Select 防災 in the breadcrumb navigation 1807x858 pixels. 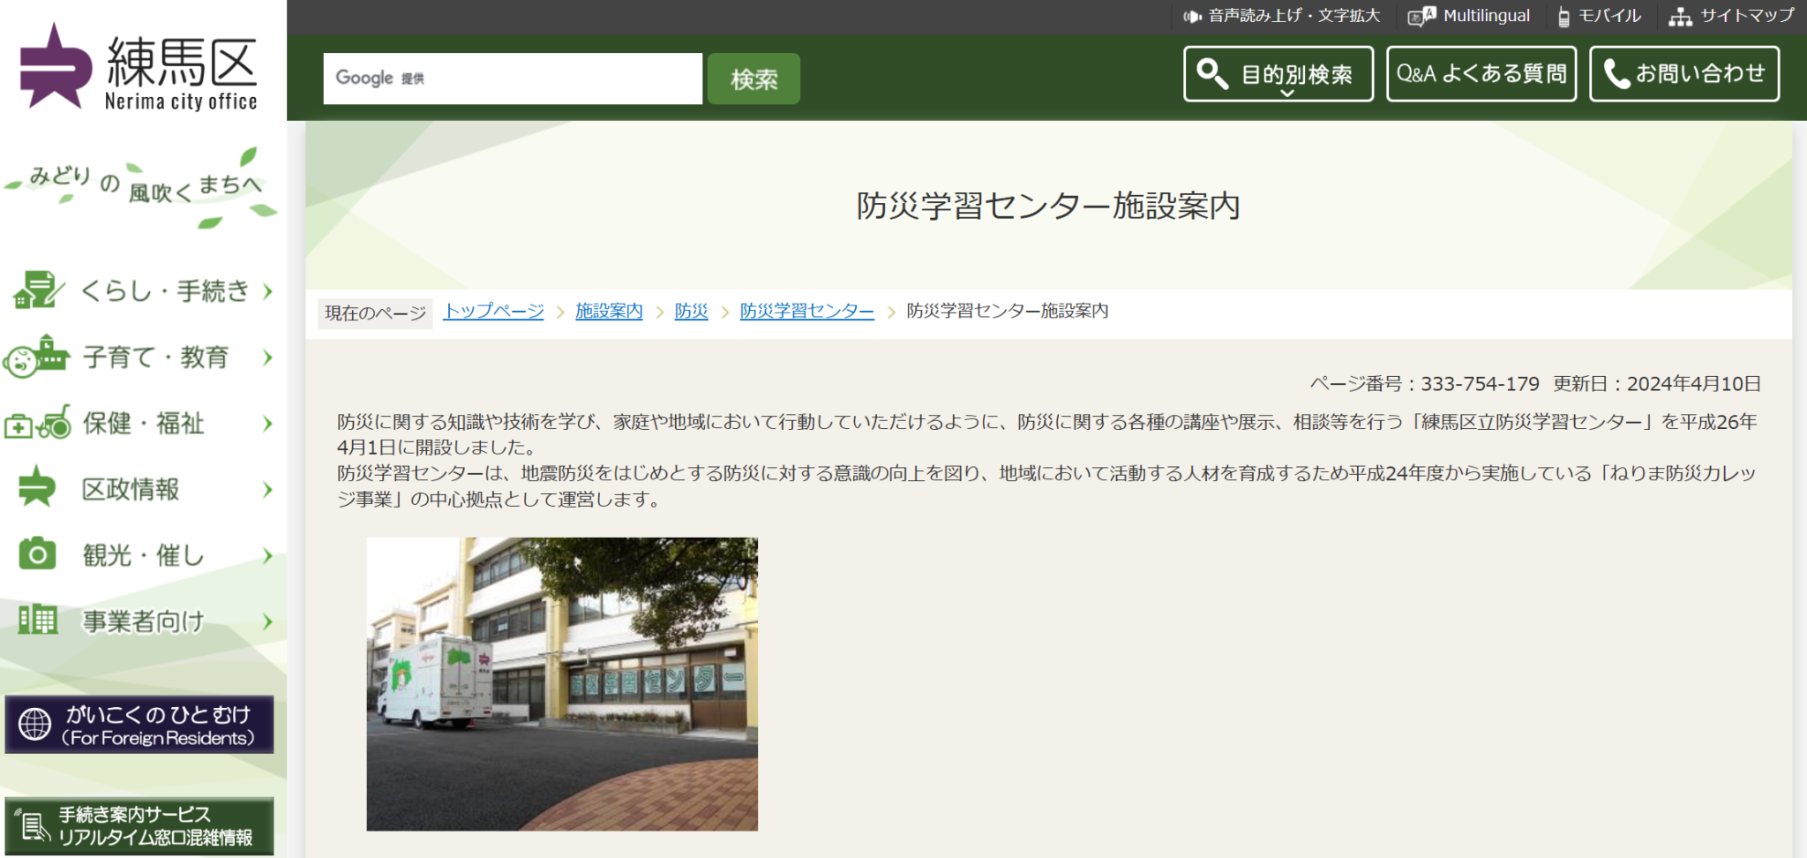point(691,311)
